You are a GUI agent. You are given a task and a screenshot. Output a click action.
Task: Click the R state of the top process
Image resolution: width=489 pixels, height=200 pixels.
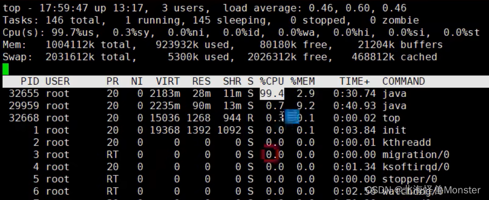[250, 118]
